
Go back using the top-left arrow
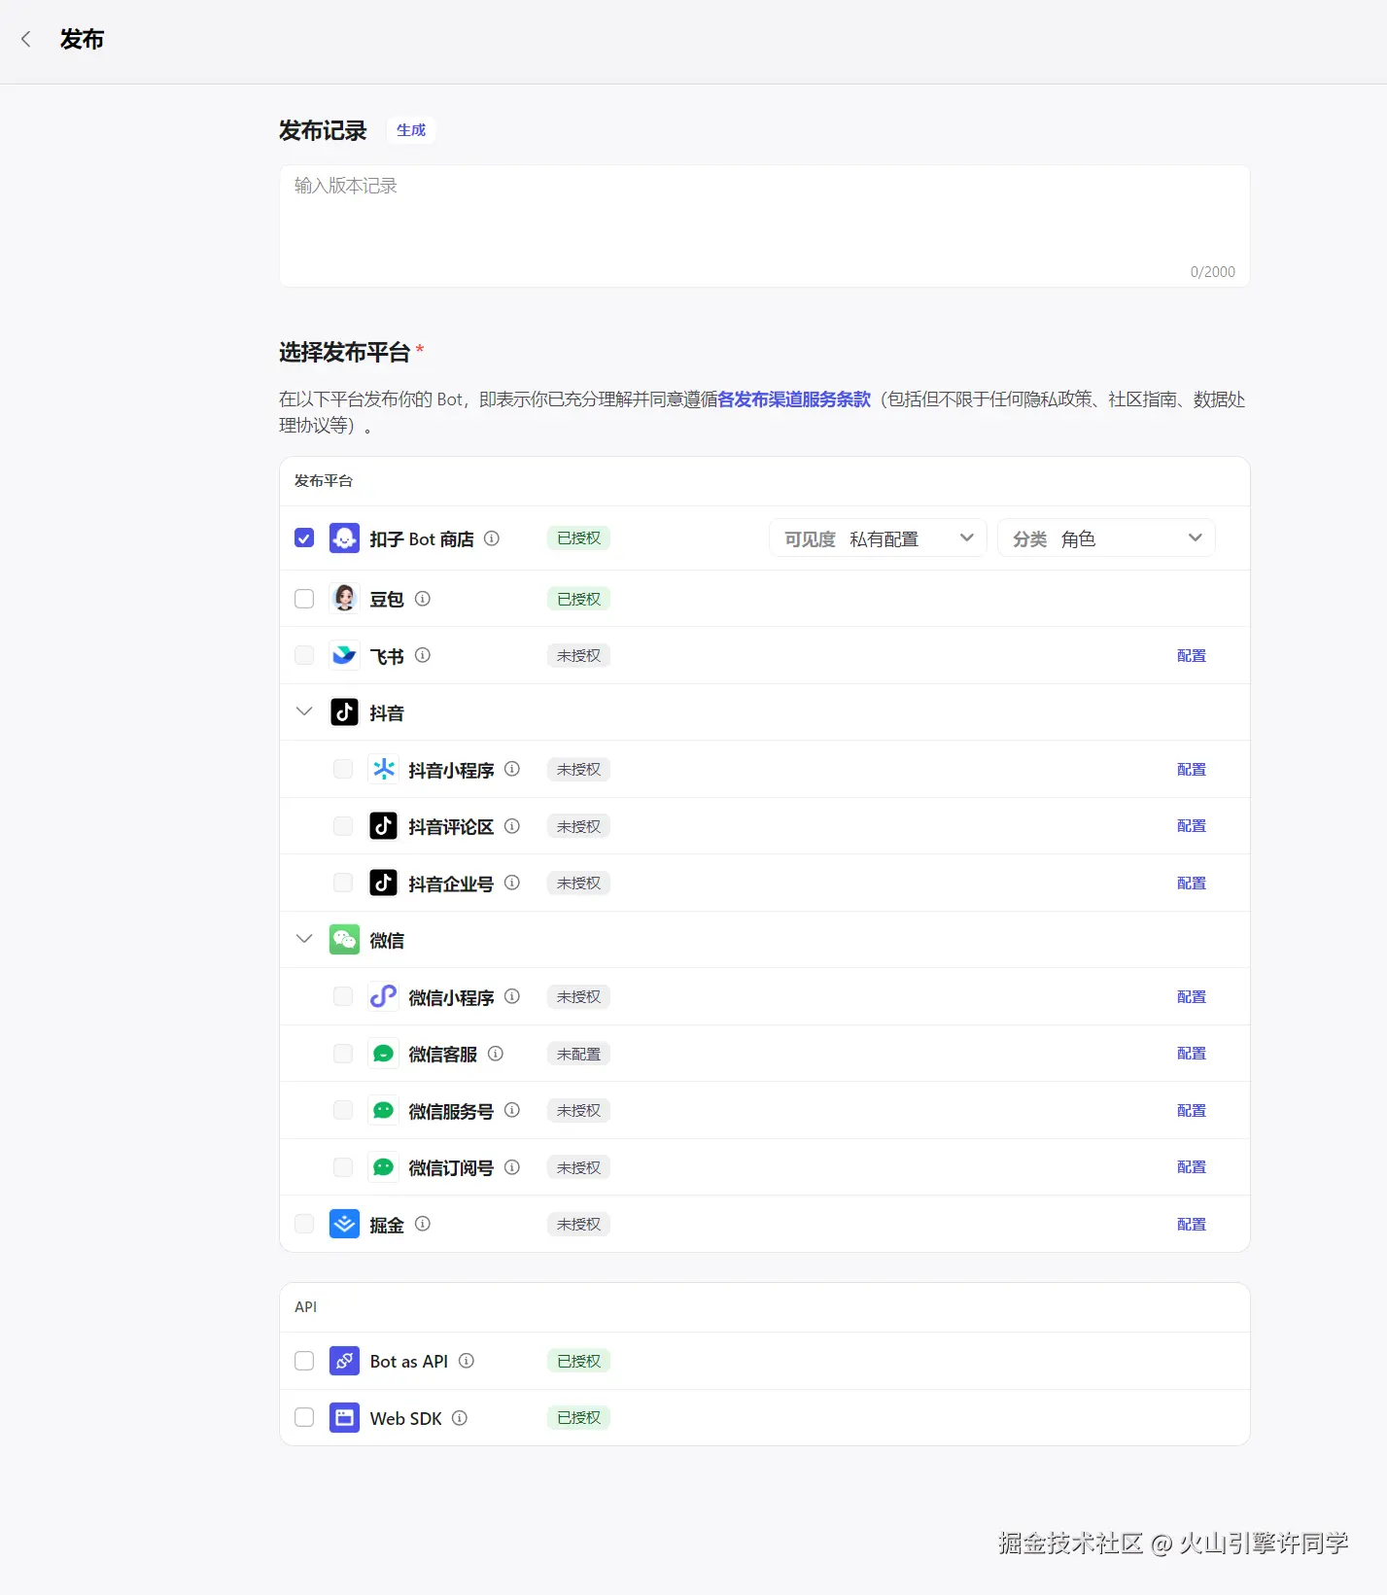26,39
